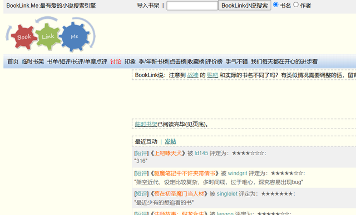Focus the novel search input box
356x215 pixels.
pyautogui.click(x=192, y=6)
